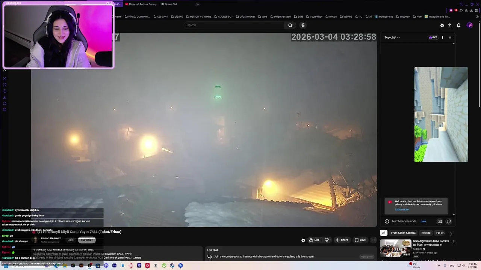Open Steam from taskbar

coord(172,265)
